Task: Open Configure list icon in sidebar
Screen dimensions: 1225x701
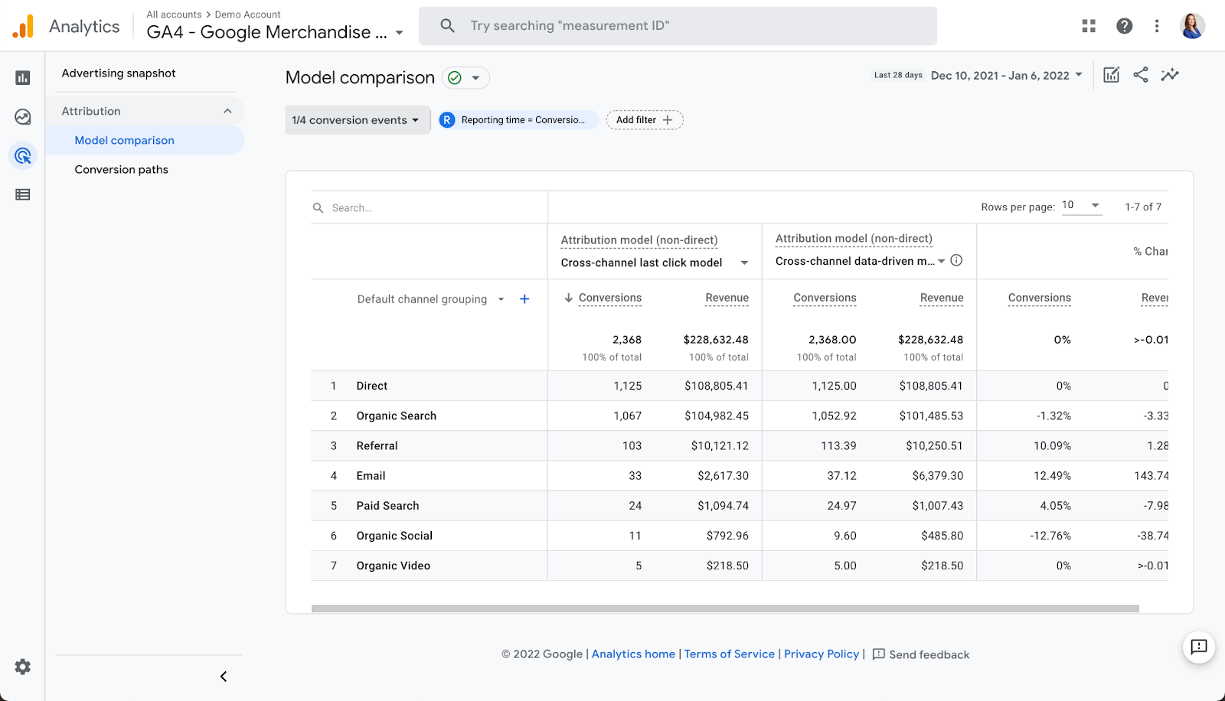Action: click(x=23, y=195)
